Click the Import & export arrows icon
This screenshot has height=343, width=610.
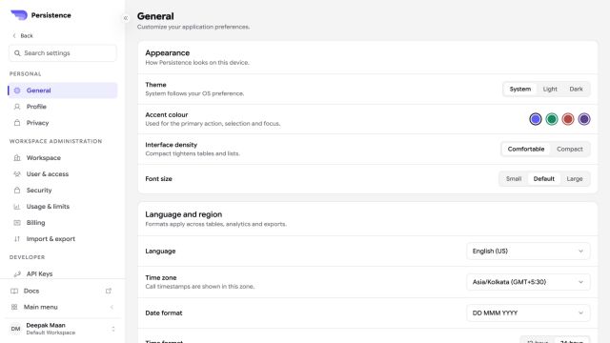(17, 239)
